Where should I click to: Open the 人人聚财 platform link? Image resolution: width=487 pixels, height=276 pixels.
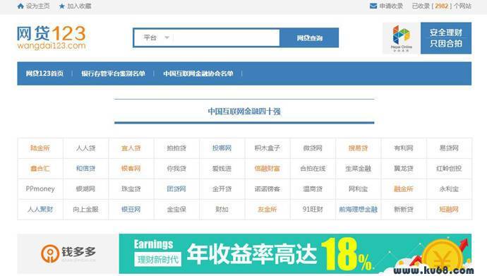[40, 209]
